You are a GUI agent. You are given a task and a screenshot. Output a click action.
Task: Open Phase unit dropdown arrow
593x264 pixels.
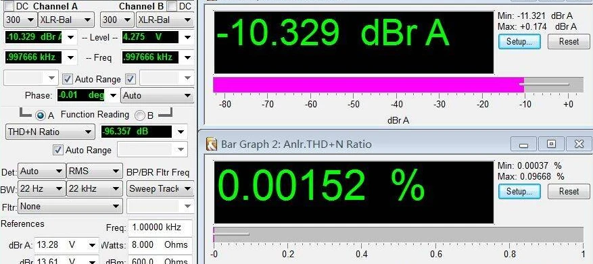pyautogui.click(x=113, y=96)
